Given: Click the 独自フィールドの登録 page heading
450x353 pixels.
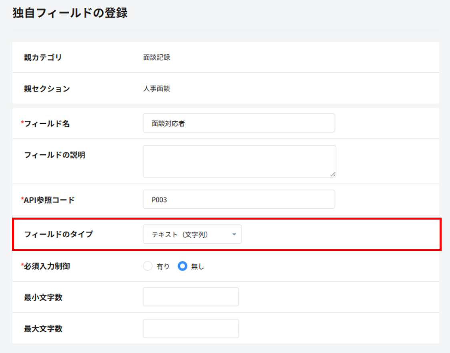Looking at the screenshot, I should [70, 13].
